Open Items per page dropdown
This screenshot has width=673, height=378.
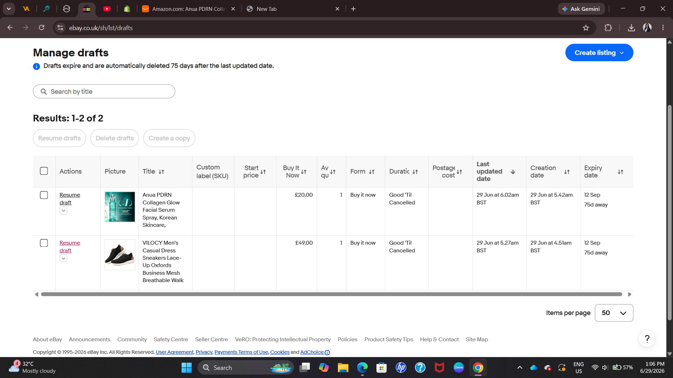[614, 313]
